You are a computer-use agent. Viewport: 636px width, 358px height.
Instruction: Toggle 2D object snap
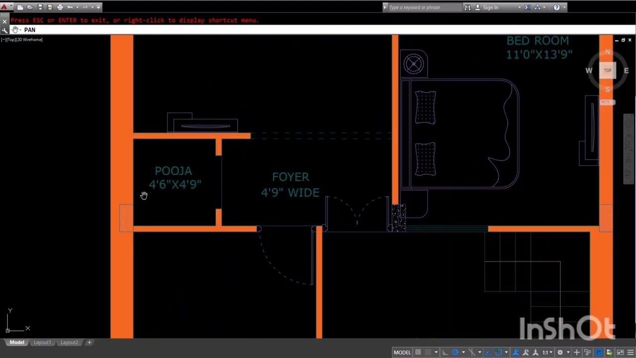498,353
